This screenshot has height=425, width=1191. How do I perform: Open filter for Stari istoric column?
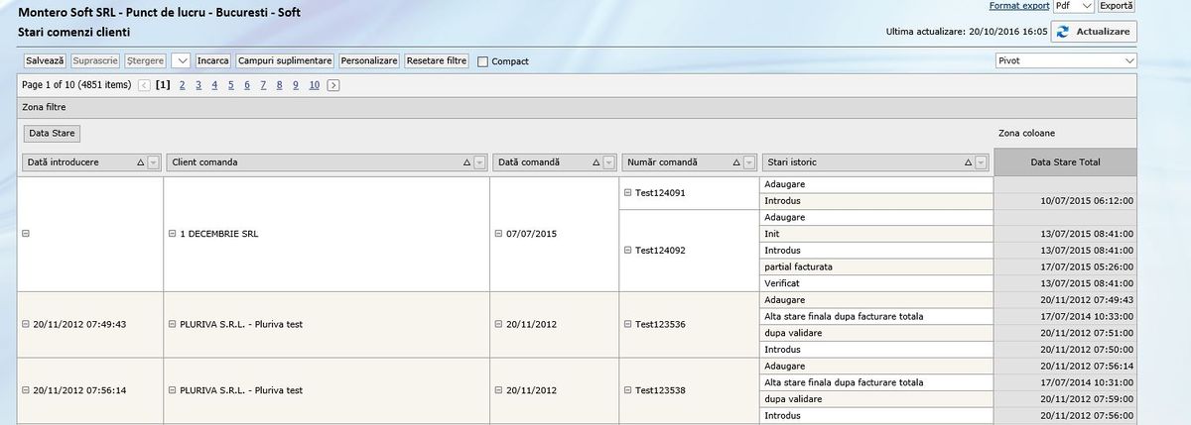pos(982,162)
